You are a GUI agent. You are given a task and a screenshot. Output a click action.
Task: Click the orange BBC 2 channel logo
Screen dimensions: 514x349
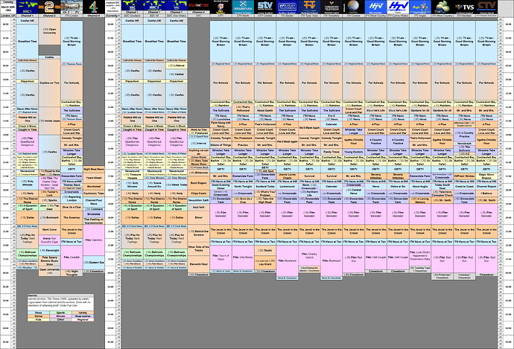coord(49,7)
